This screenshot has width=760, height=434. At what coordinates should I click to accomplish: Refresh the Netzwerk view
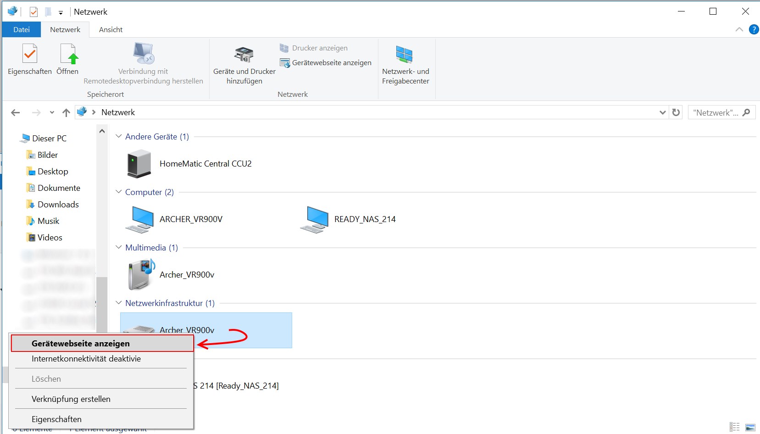[x=676, y=112]
